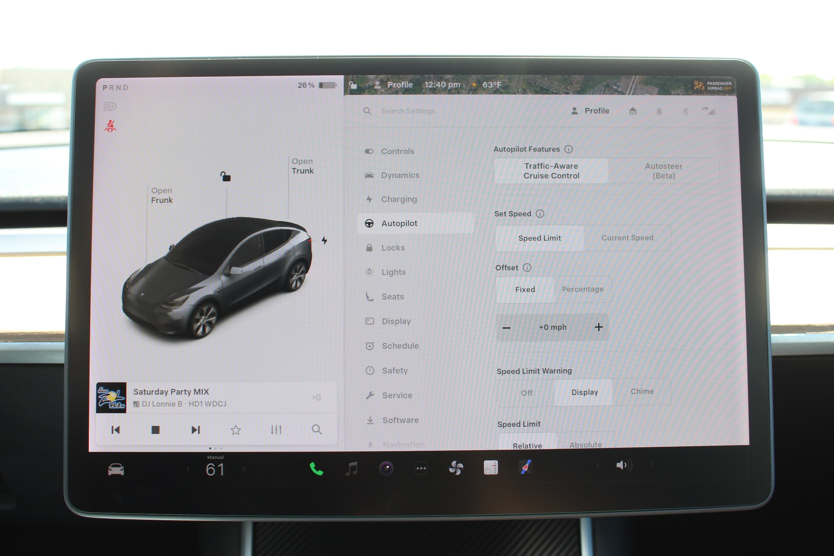The height and width of the screenshot is (556, 834).
Task: Open the fan climate control icon
Action: pos(456,468)
